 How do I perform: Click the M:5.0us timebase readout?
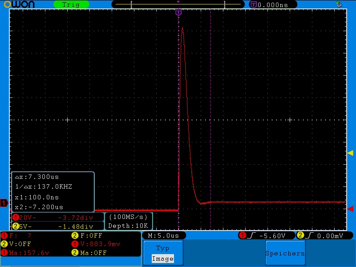(163, 235)
